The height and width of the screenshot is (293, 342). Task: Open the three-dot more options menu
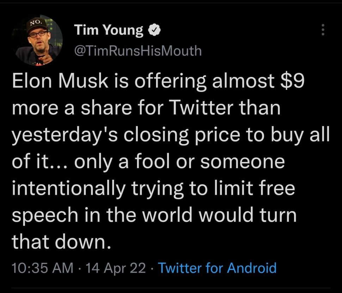pos(323,30)
